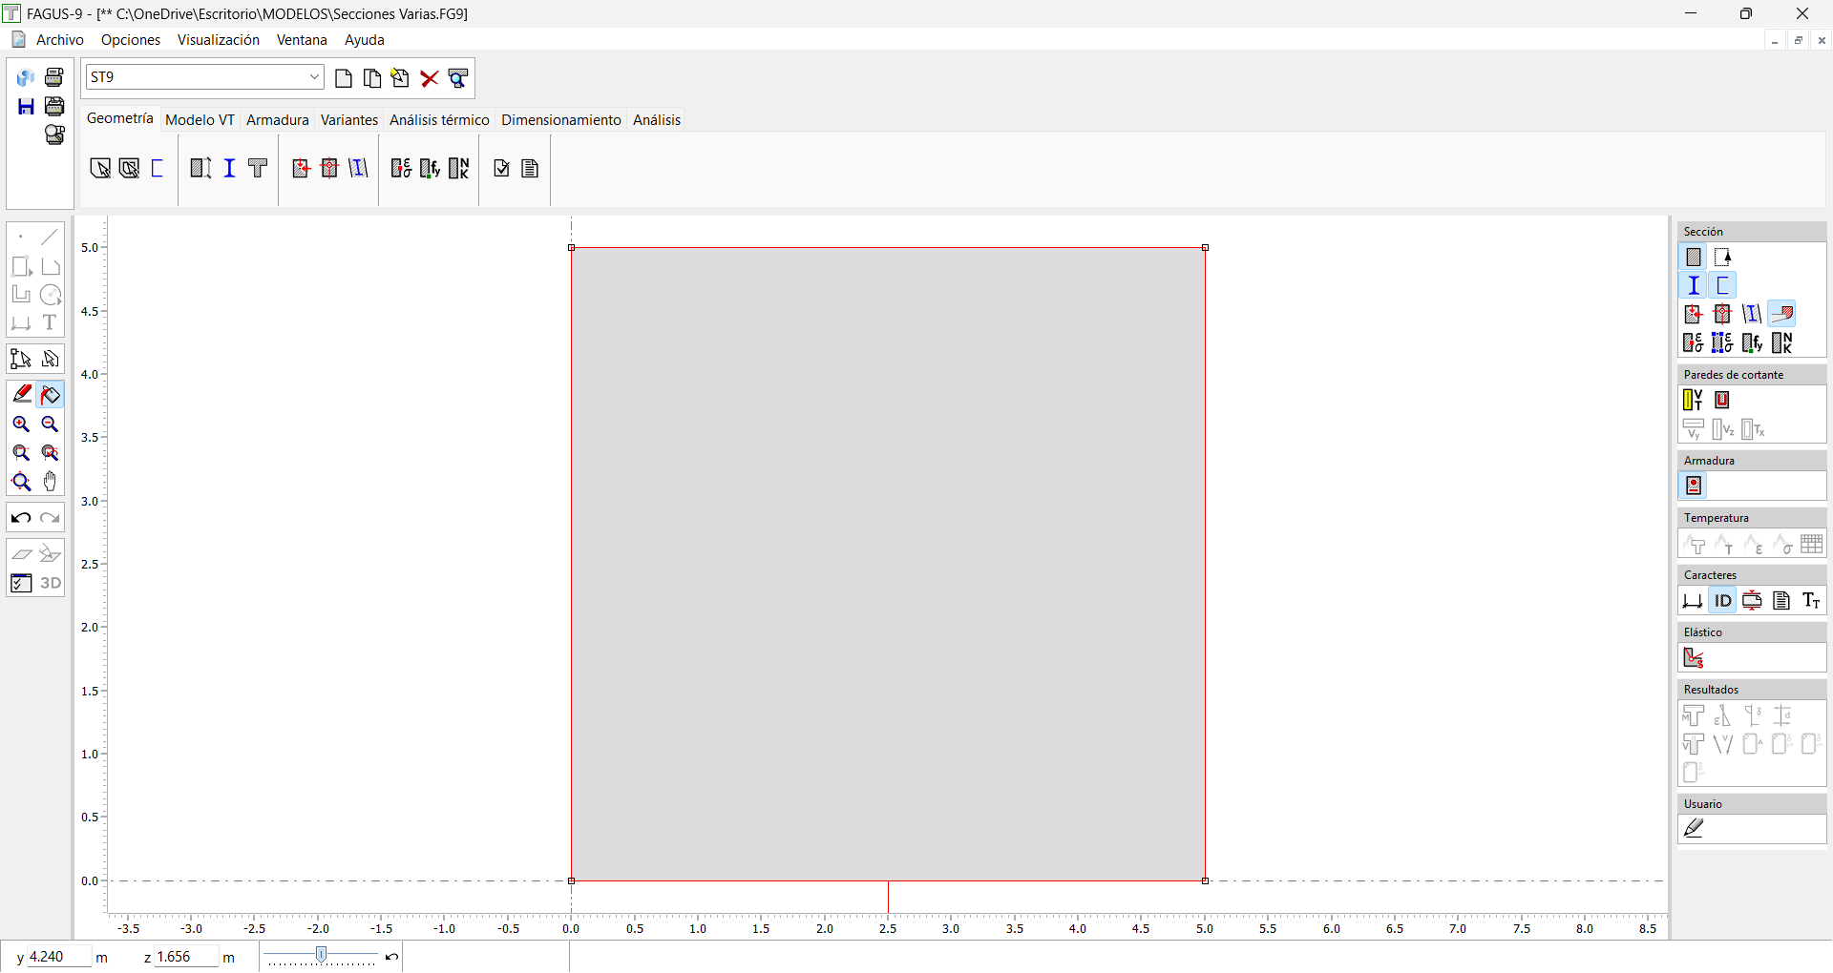Select the T-beam section icon
1833x973 pixels.
coord(258,169)
